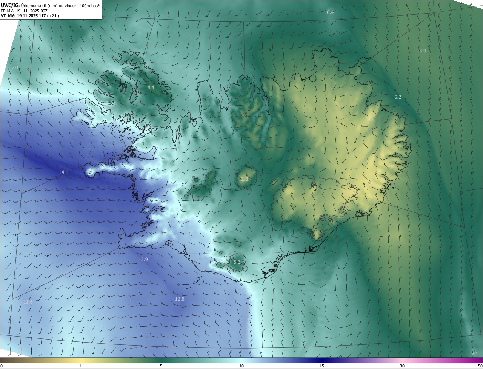The image size is (483, 369).
Task: Click the UWC/IG chart title
Action: click(x=50, y=5)
